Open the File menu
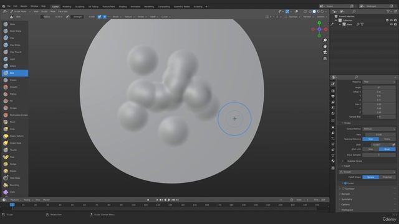399x224 pixels. pyautogui.click(x=9, y=6)
